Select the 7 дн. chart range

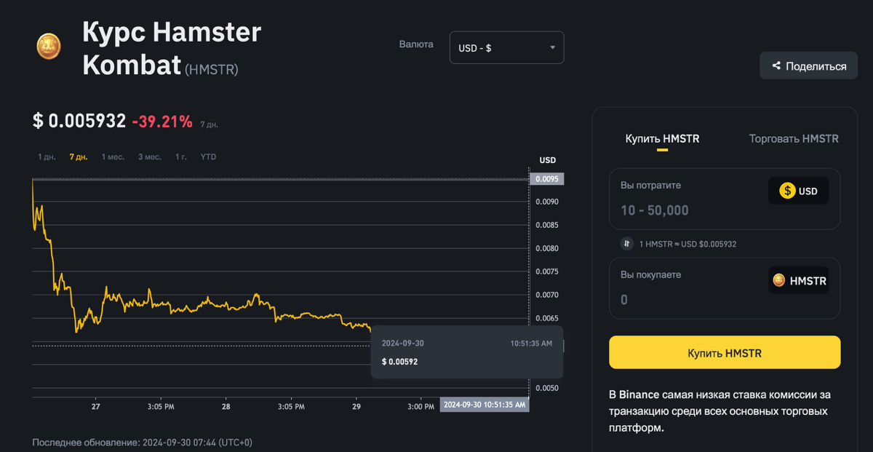pyautogui.click(x=79, y=156)
